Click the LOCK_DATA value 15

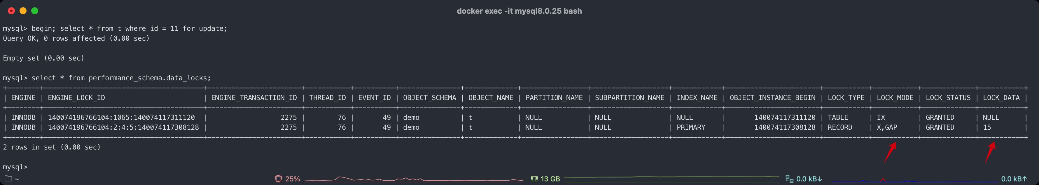pos(986,127)
